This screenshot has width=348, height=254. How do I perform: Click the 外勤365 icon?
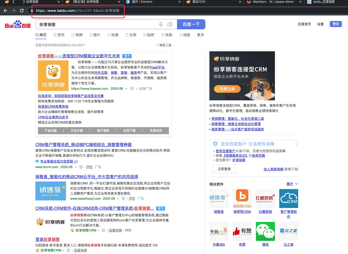219,231
